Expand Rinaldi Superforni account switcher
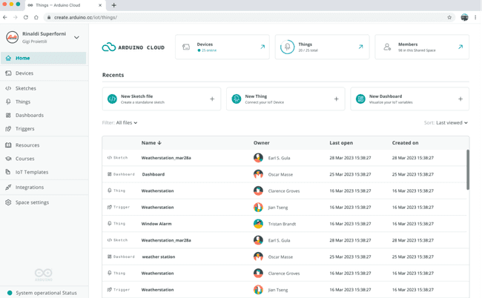 [76, 38]
